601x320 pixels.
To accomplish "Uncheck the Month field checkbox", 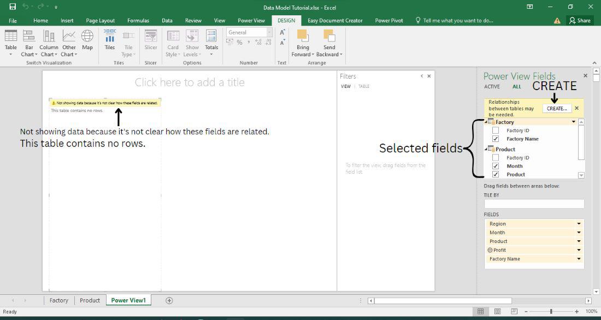I will click(x=496, y=166).
